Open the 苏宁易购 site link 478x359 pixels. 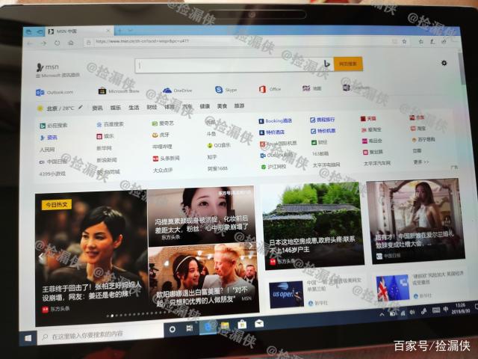click(423, 140)
